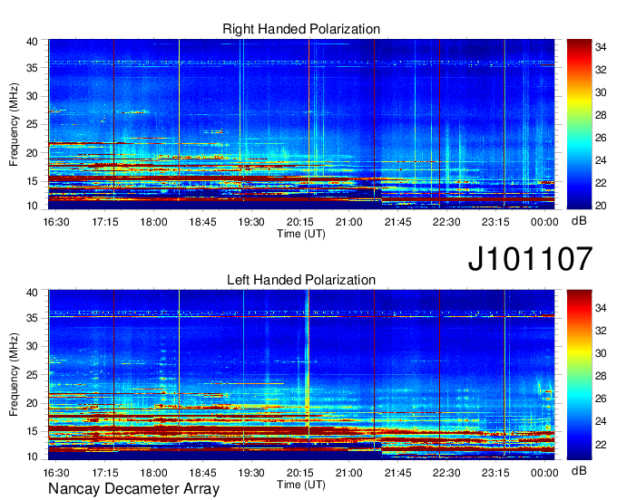Click the 21:00 time tick of Left Handed plot
The height and width of the screenshot is (500, 617).
(x=349, y=473)
